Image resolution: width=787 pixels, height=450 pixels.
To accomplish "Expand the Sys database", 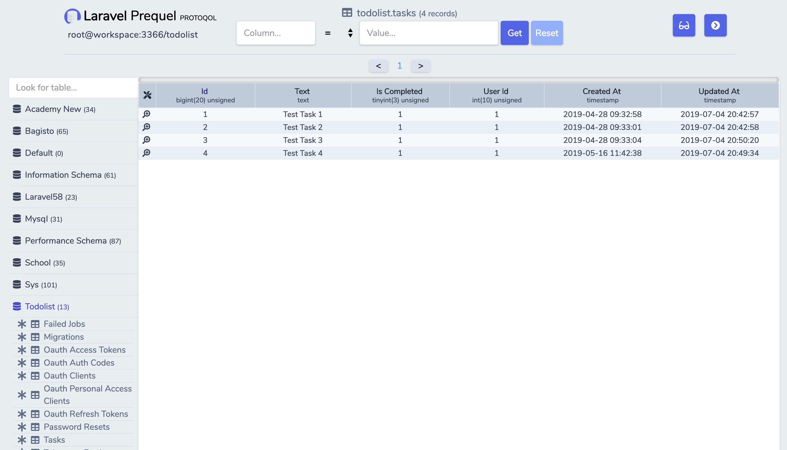I will [x=73, y=285].
